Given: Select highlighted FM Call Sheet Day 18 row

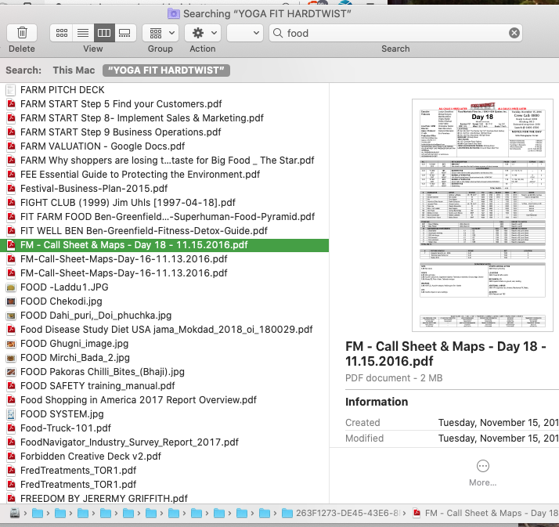Looking at the screenshot, I should pyautogui.click(x=164, y=245).
